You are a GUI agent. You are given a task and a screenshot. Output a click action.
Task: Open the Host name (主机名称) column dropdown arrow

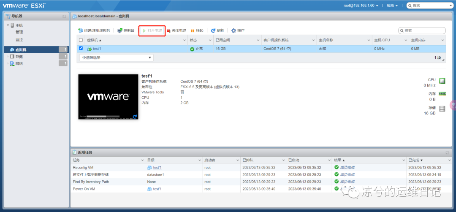pos(369,40)
